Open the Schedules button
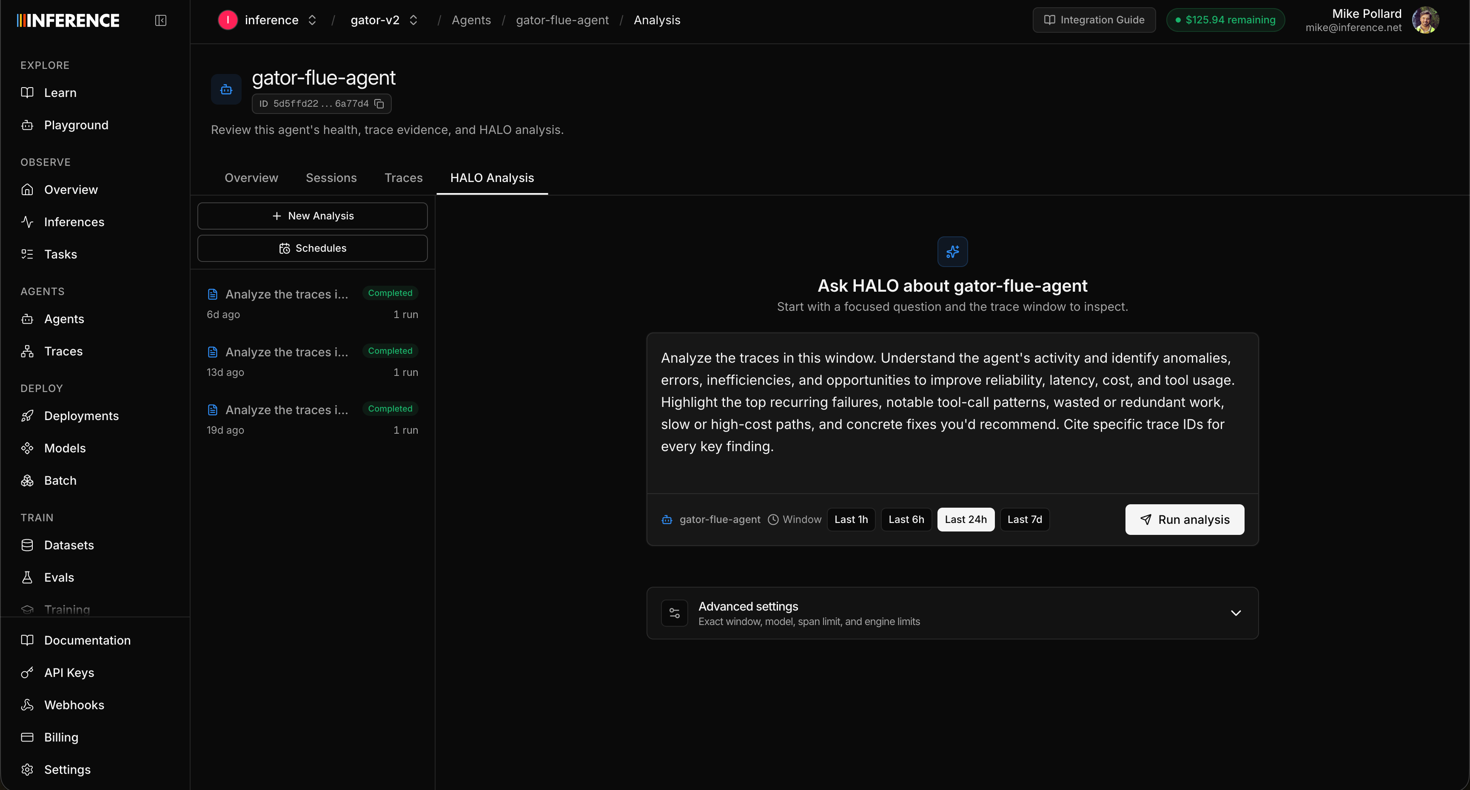The image size is (1470, 790). click(312, 248)
